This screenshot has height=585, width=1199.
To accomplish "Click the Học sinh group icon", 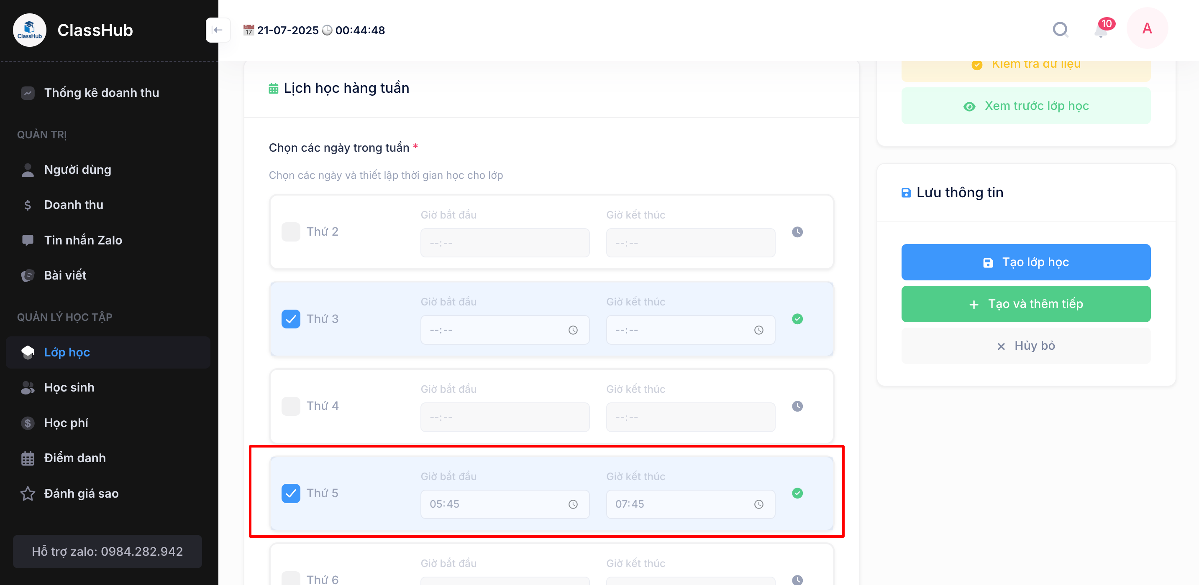I will (x=28, y=387).
